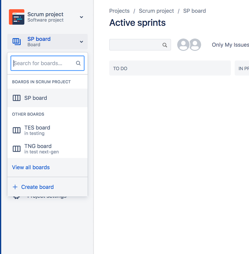The height and width of the screenshot is (254, 249).
Task: Open Projects from the breadcrumb
Action: (119, 11)
